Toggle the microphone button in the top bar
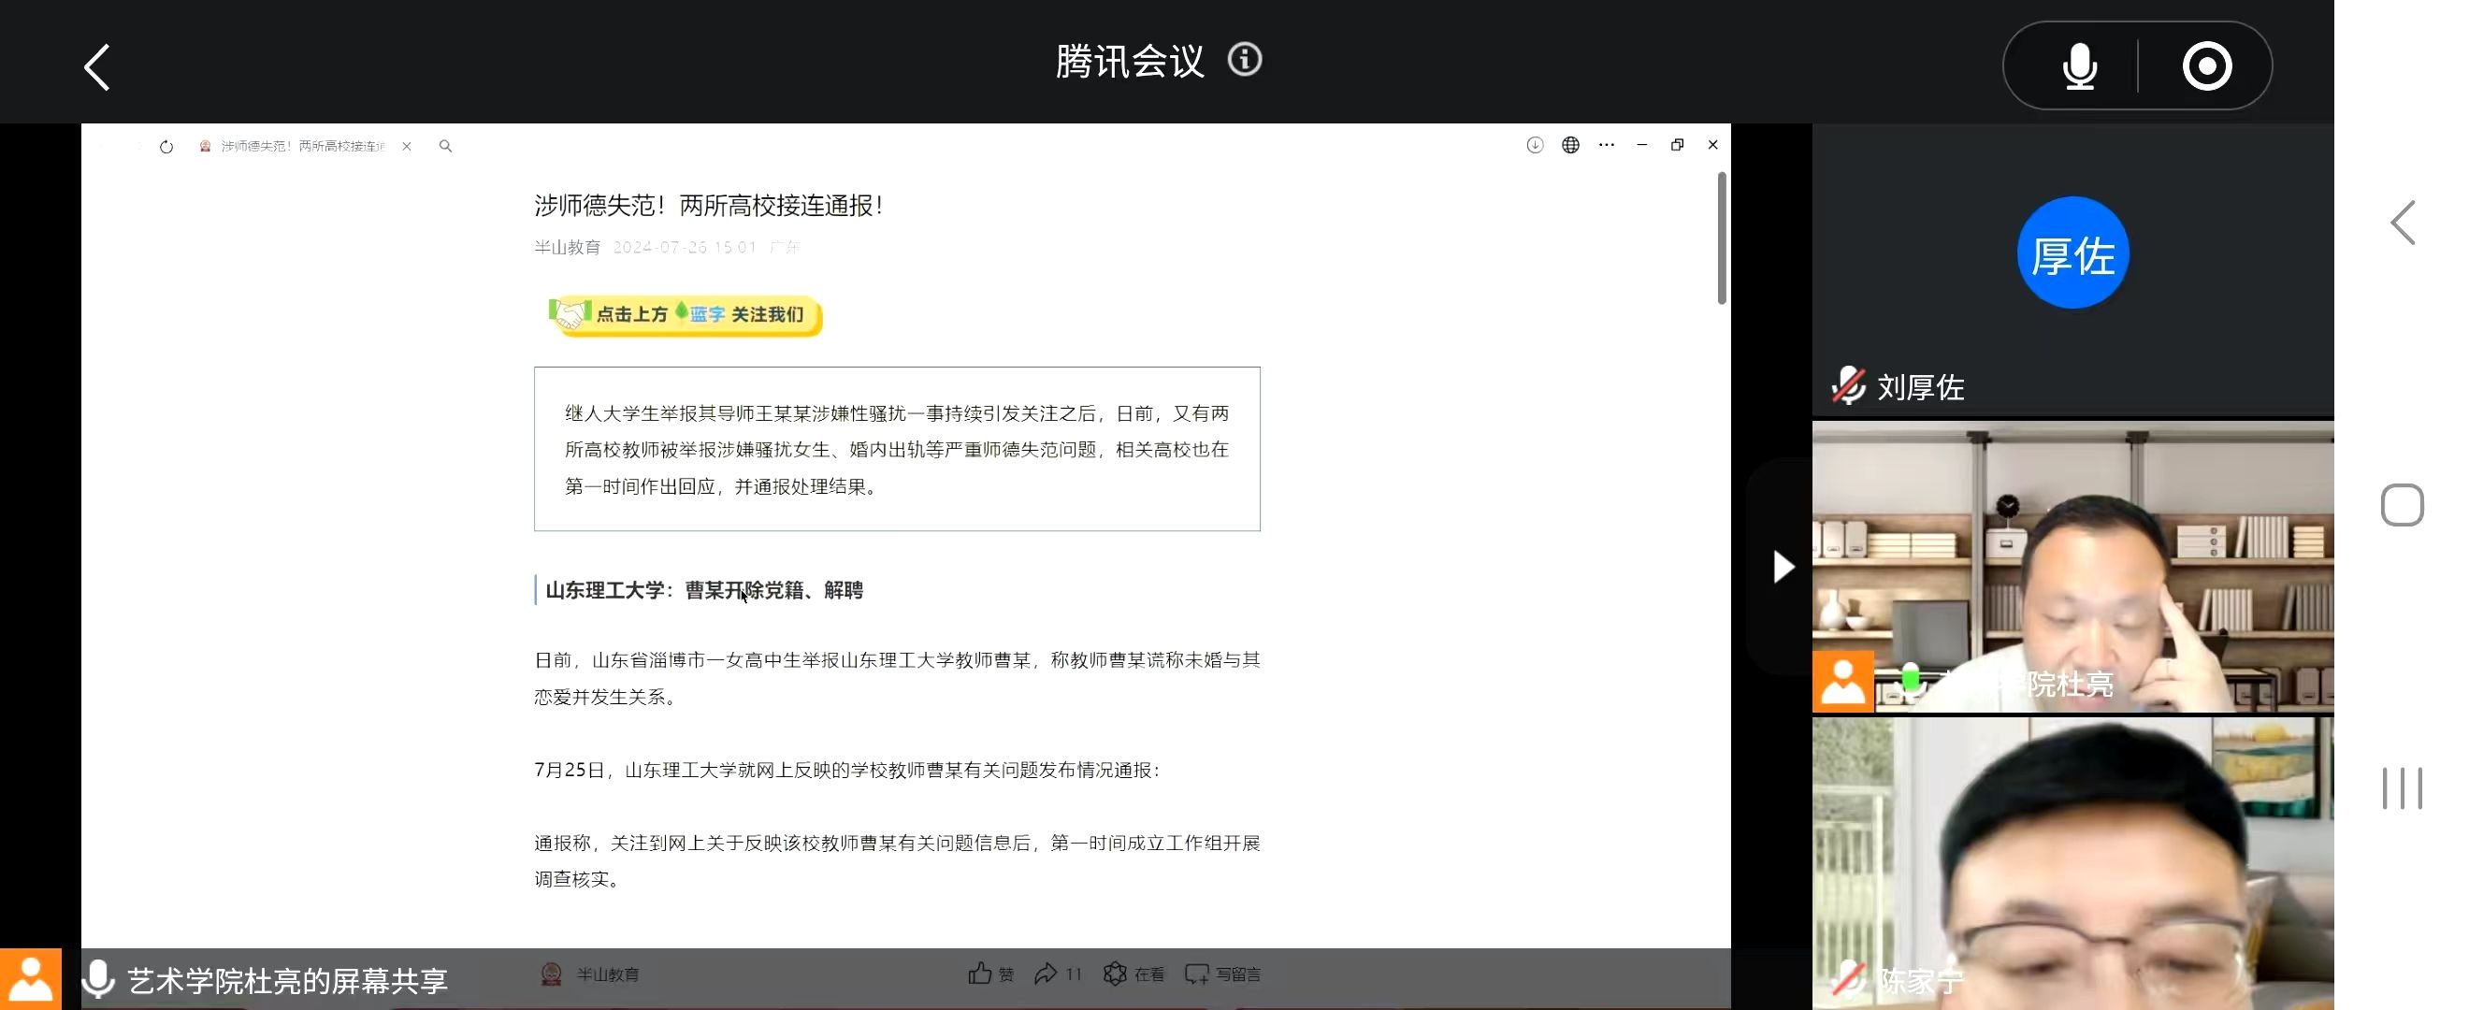The height and width of the screenshot is (1010, 2469). point(2078,66)
